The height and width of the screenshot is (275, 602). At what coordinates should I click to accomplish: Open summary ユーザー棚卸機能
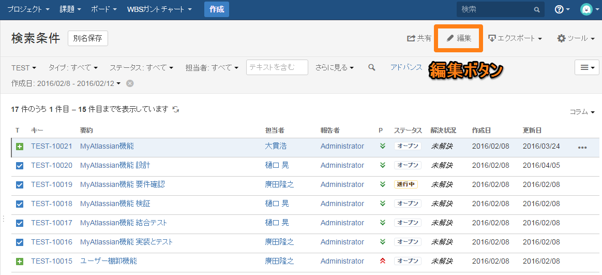pos(109,261)
